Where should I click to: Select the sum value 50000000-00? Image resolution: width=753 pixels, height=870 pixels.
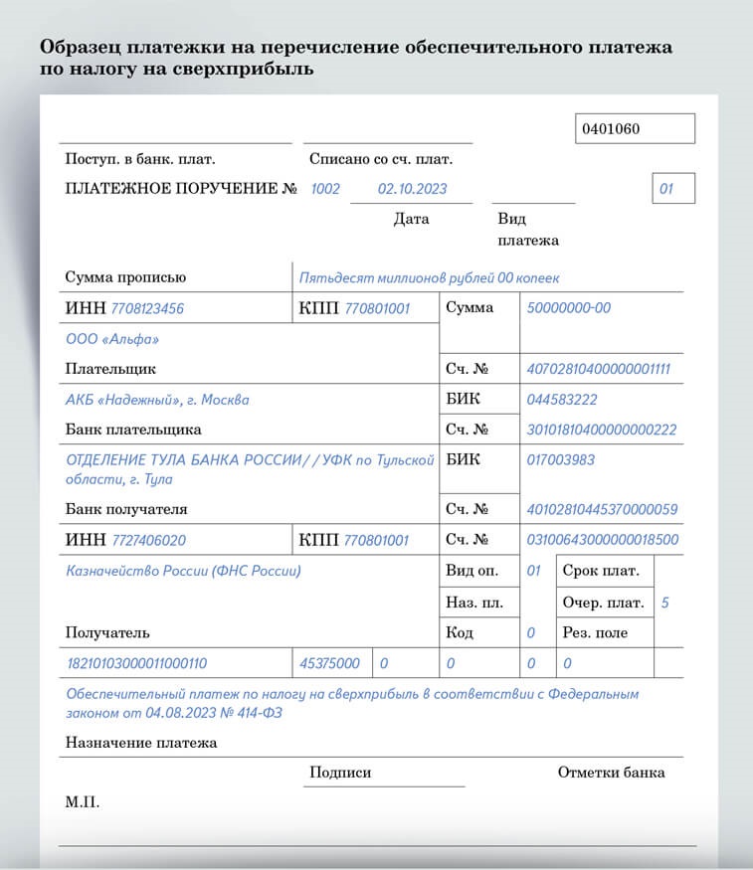click(x=568, y=308)
